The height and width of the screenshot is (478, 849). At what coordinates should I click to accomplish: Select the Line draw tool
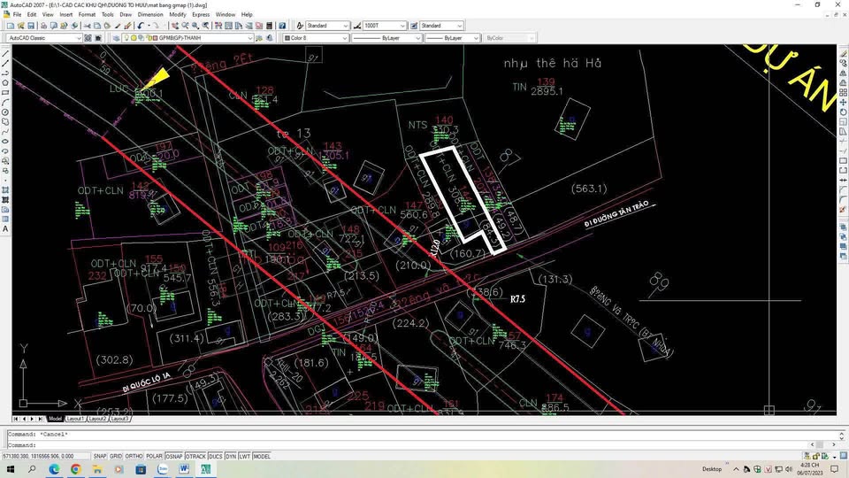point(6,53)
